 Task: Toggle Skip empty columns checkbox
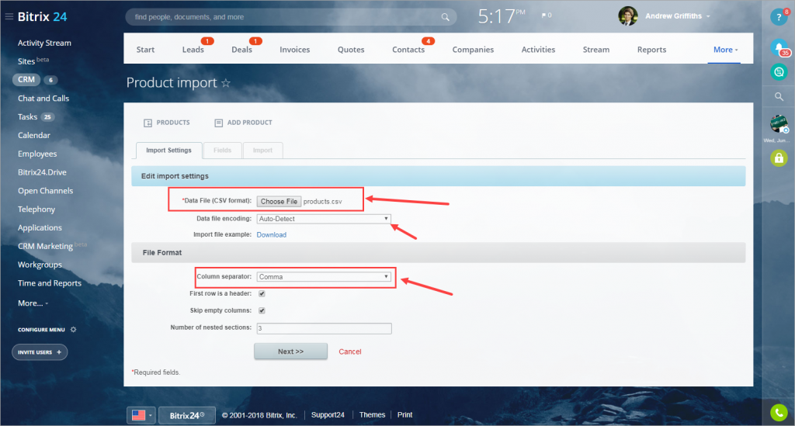(x=262, y=310)
